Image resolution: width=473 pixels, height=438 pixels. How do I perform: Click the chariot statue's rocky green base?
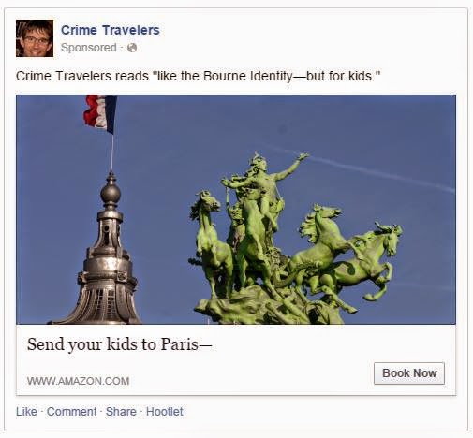click(x=269, y=307)
